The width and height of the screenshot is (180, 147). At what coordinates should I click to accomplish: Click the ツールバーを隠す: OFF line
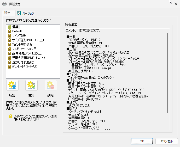pos(83,124)
